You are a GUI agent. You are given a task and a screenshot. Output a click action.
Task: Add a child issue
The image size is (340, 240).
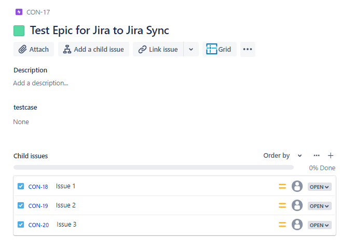tap(93, 49)
